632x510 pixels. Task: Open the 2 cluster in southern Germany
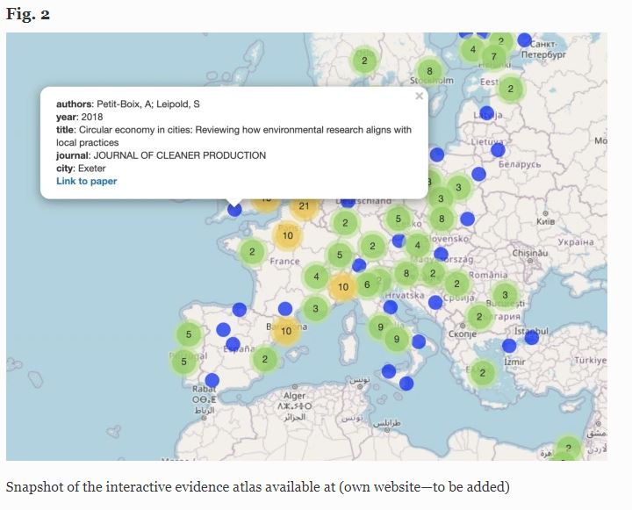tap(372, 246)
